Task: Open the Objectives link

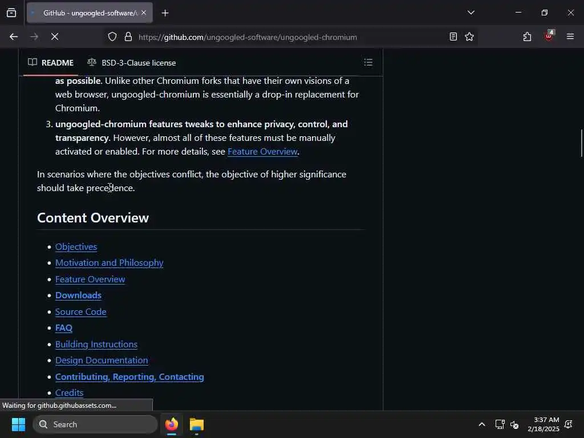Action: click(76, 246)
